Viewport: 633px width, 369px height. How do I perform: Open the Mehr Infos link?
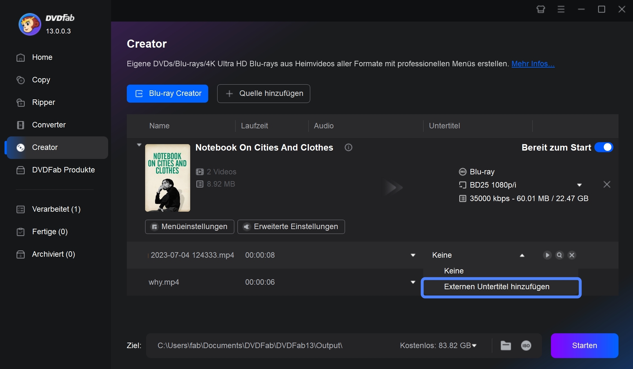tap(533, 64)
